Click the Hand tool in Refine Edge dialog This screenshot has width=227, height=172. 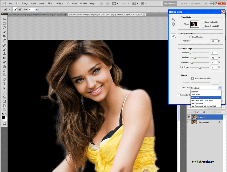(174, 24)
